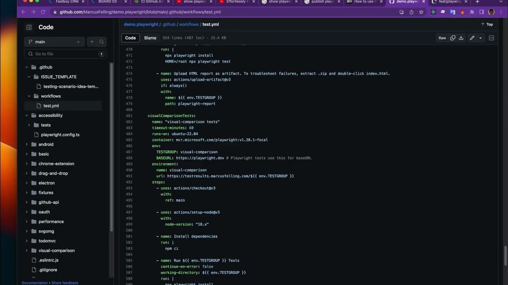Click the add file plus icon
508x285 pixels.
[x=92, y=42]
